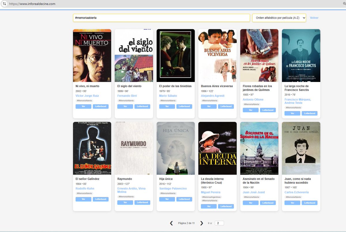Click Ver button for Ni vivo, ni muerto
The image size is (346, 232).
(83, 106)
